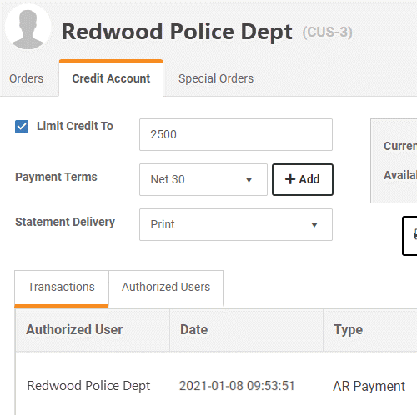The image size is (417, 416).
Task: Open the Special Orders tab
Action: (216, 78)
